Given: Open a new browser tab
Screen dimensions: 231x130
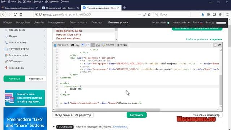Looking at the screenshot, I should click(x=125, y=8).
